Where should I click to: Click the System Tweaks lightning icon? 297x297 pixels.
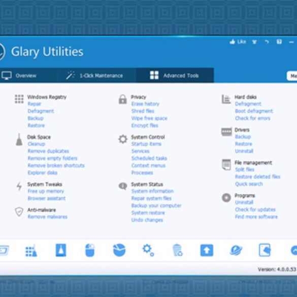[x=19, y=187]
